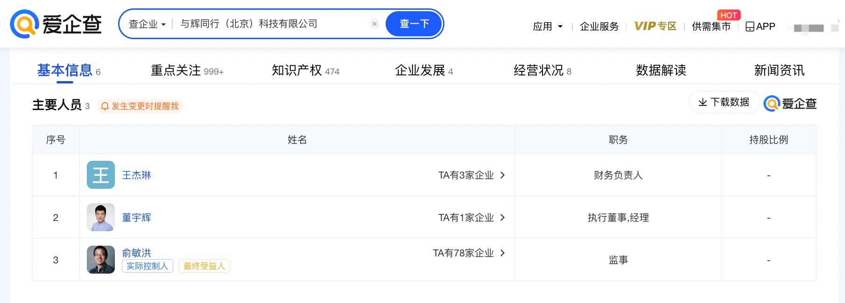The height and width of the screenshot is (303, 845).
Task: Open 企业服务 from the top navigation
Action: click(x=599, y=27)
